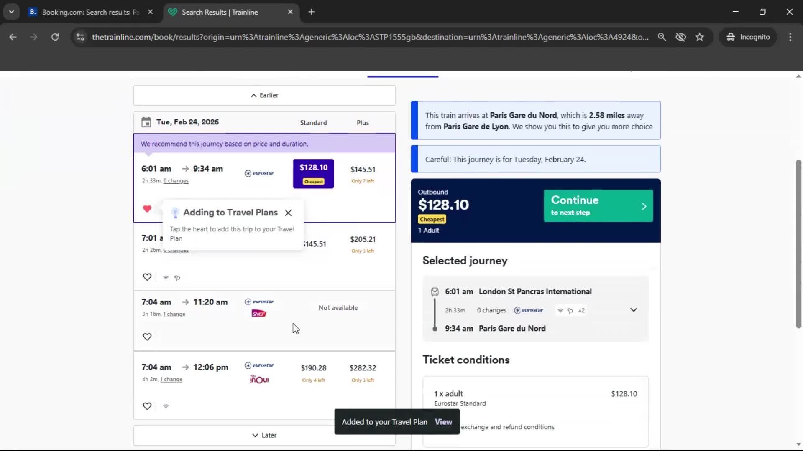Save the 7:04 am to 12:06 pm journey

pyautogui.click(x=147, y=406)
